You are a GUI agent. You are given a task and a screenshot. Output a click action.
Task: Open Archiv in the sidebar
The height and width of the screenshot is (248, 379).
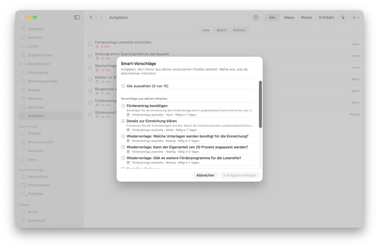(50, 212)
